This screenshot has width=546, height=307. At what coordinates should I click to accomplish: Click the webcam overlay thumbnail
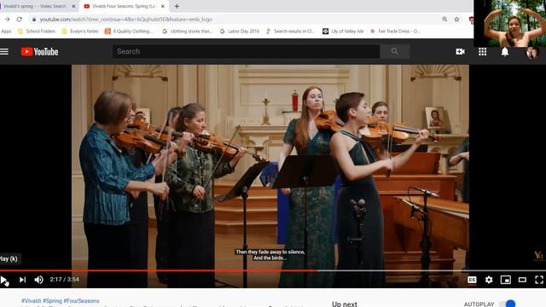click(x=510, y=23)
